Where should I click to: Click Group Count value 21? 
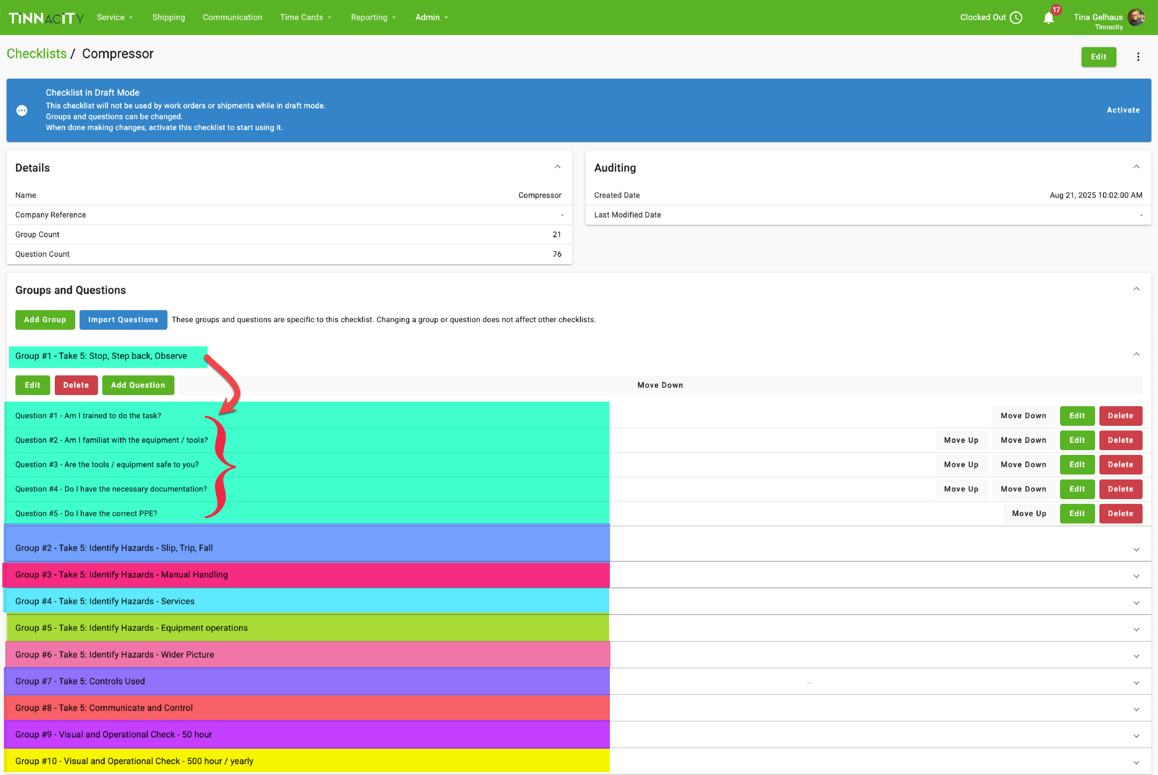557,235
